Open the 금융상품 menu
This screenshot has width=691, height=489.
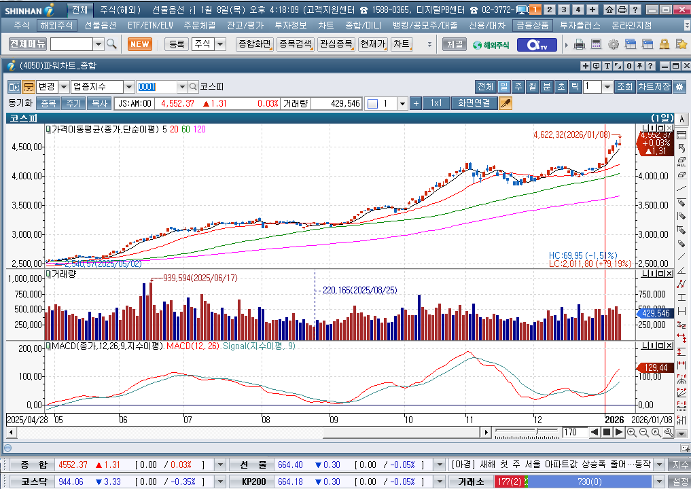pos(533,26)
